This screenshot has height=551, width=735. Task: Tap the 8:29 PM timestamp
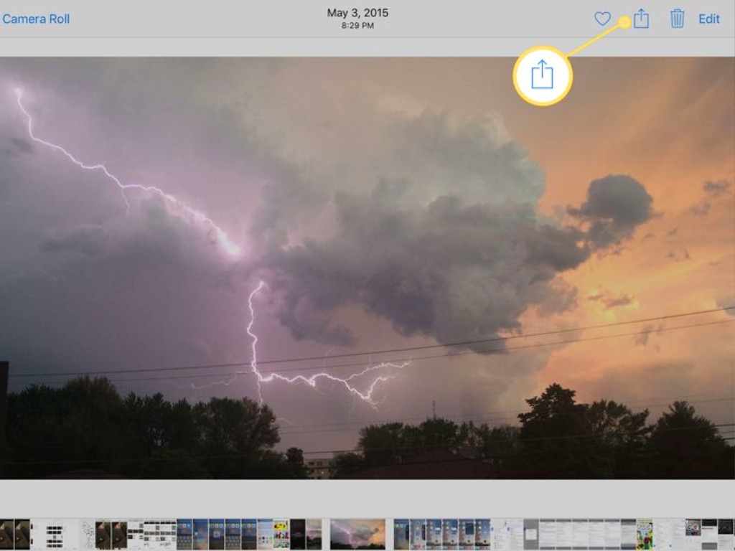pos(357,26)
